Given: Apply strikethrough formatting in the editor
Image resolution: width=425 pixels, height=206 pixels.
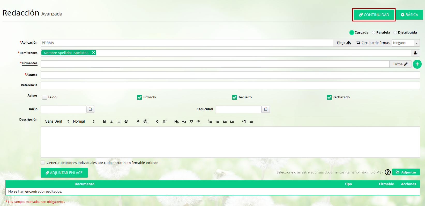Looking at the screenshot, I should 126,121.
